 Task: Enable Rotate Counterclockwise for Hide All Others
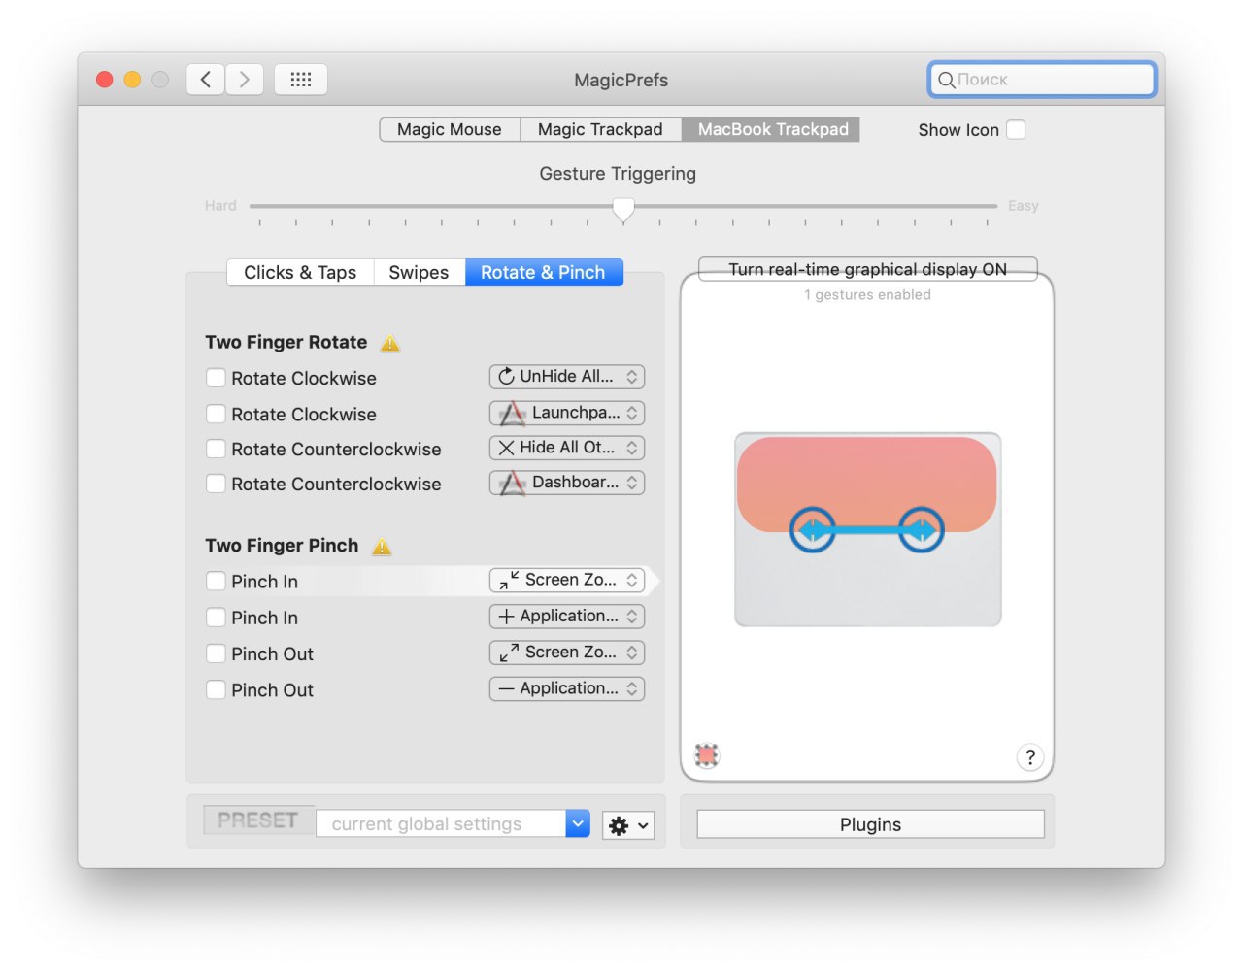coord(216,449)
